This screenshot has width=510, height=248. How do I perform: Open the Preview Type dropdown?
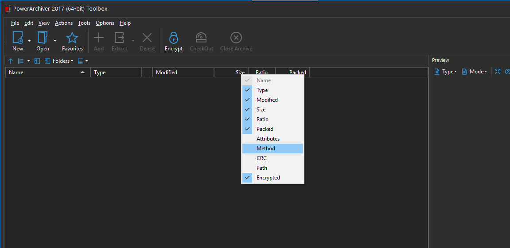coord(446,72)
